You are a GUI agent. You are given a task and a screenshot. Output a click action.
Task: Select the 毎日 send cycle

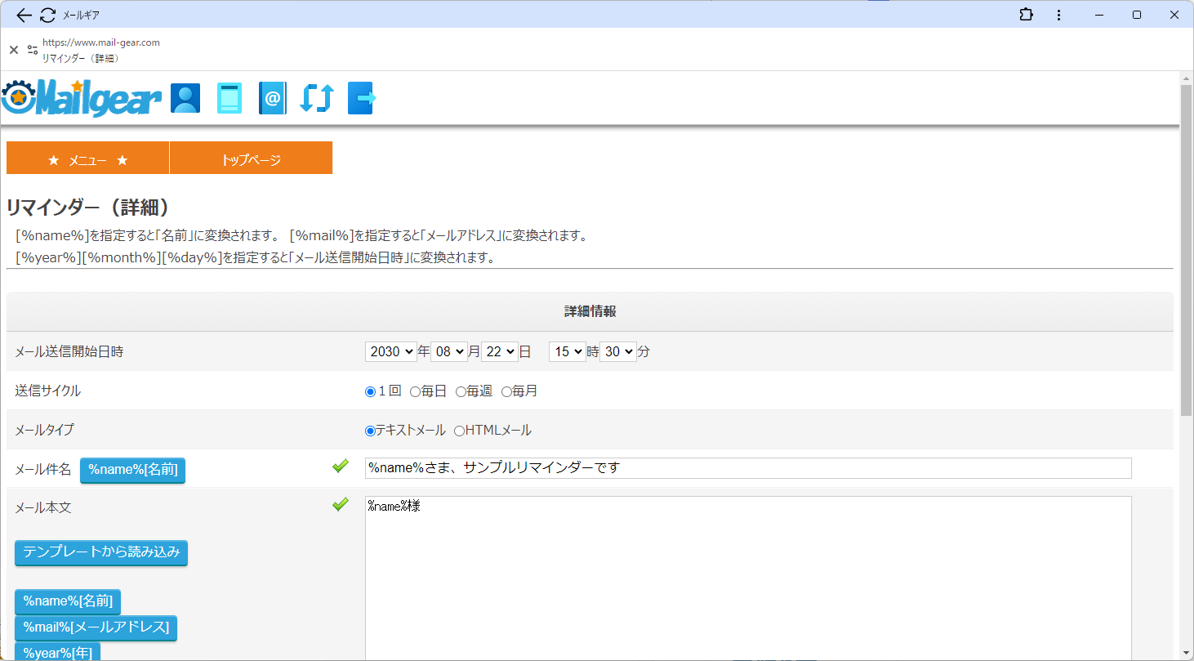point(415,391)
